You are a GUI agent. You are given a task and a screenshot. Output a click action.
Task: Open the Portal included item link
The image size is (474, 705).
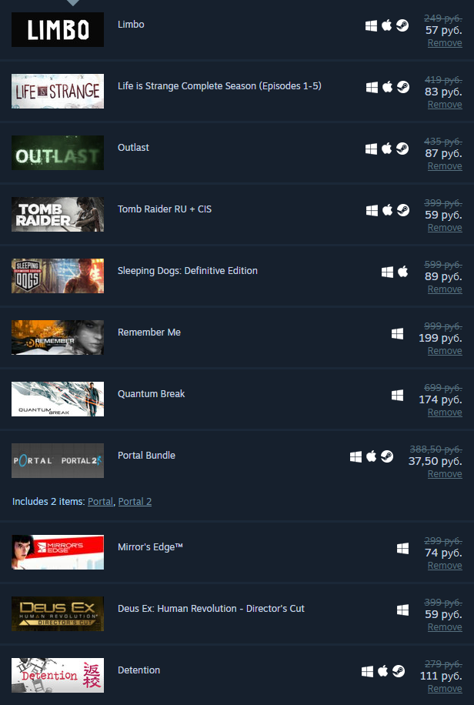coord(100,502)
